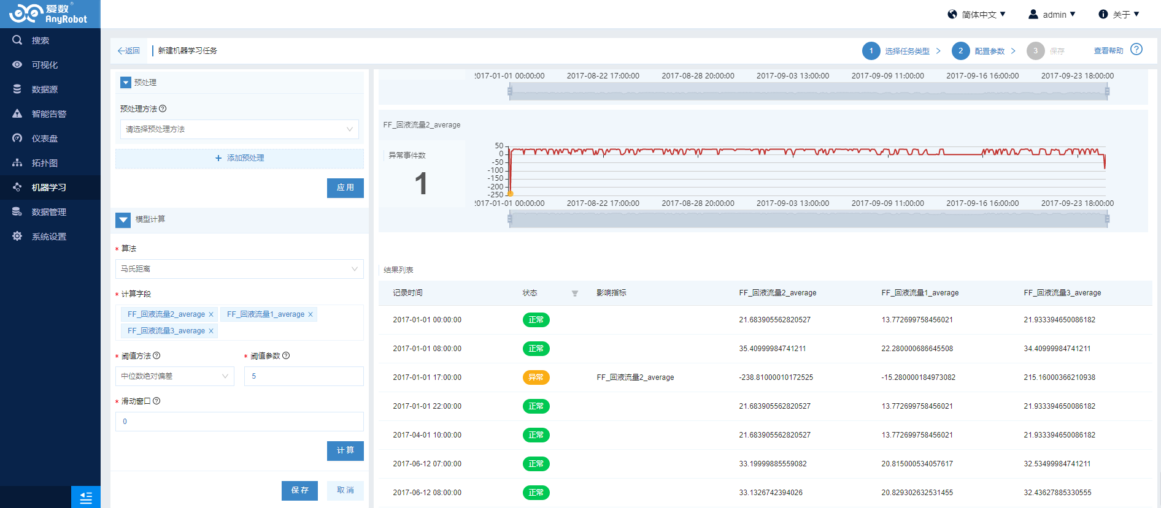Collapse the 预处理 section

point(126,82)
